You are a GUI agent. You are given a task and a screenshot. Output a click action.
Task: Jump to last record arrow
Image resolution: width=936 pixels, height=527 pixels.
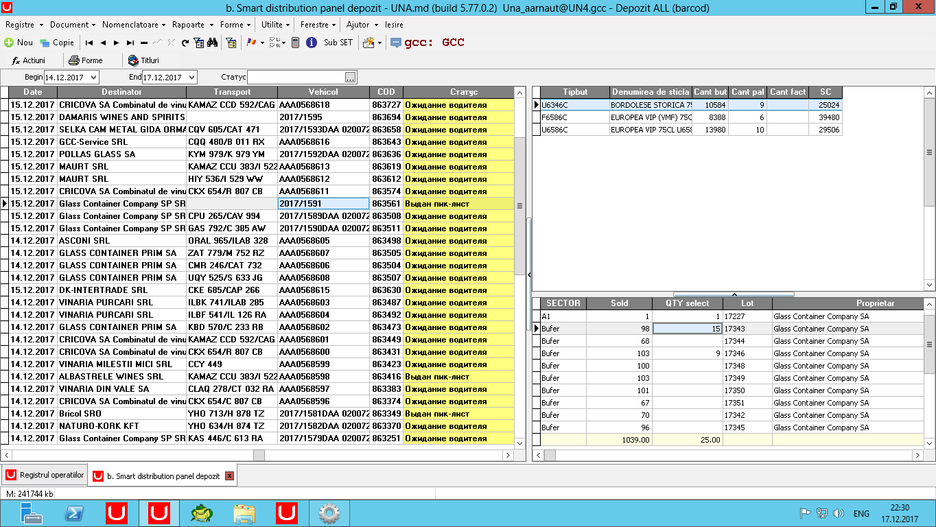click(130, 43)
